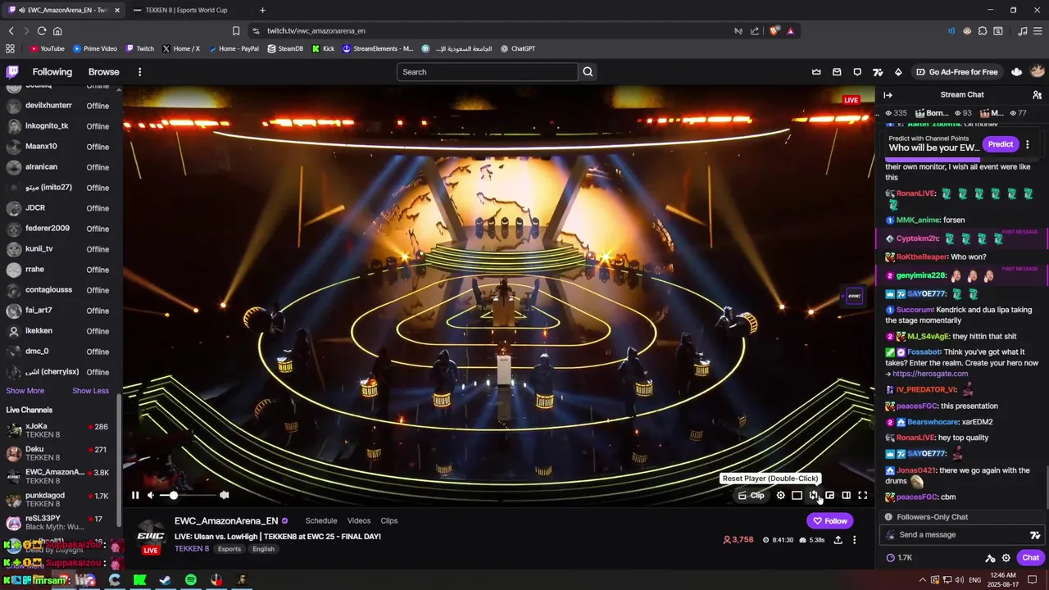Share the stream via share icon
This screenshot has height=590, width=1049.
[838, 540]
